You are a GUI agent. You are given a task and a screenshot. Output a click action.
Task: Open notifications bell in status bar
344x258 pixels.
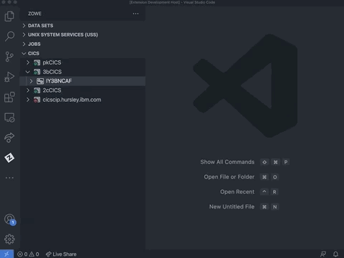pos(335,254)
